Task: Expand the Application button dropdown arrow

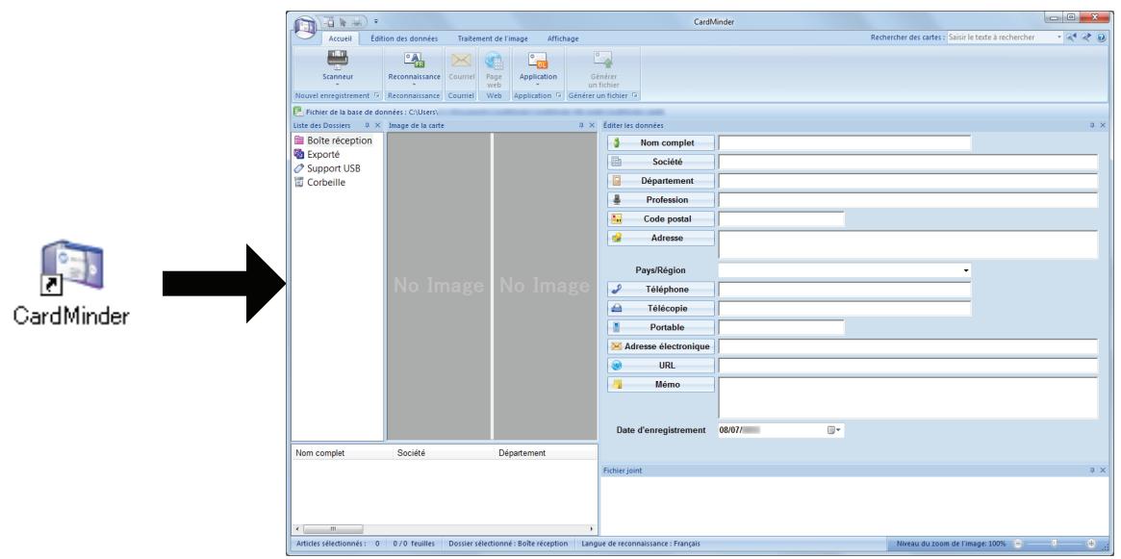Action: pos(538,85)
